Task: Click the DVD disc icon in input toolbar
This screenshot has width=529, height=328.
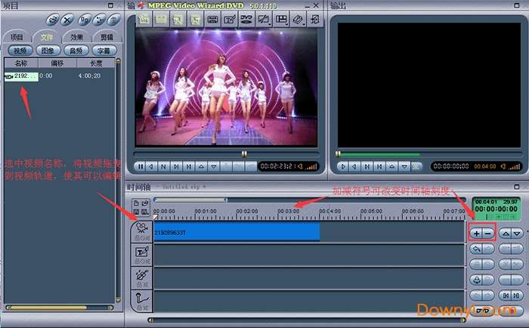Action: 246,19
